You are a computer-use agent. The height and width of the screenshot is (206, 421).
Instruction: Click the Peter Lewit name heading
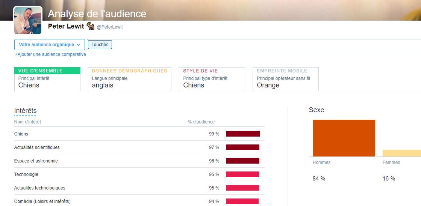66,27
